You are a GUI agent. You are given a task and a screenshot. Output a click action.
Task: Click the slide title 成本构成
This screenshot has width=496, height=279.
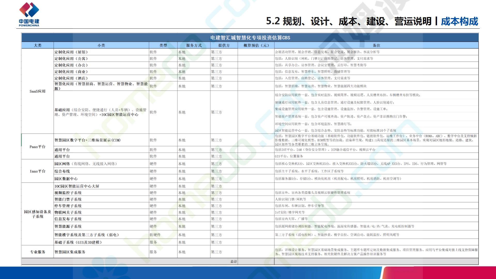(x=459, y=21)
